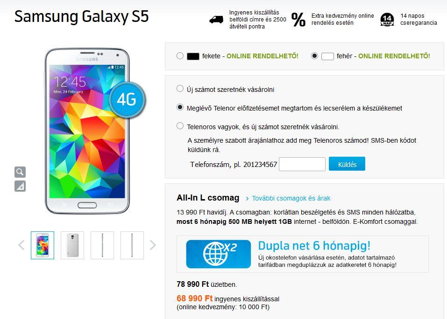Click the percent discount icon
The image size is (447, 319).
click(298, 20)
